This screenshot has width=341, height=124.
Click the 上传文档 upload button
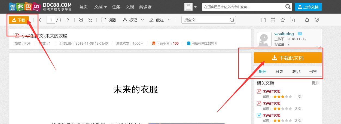(308, 7)
